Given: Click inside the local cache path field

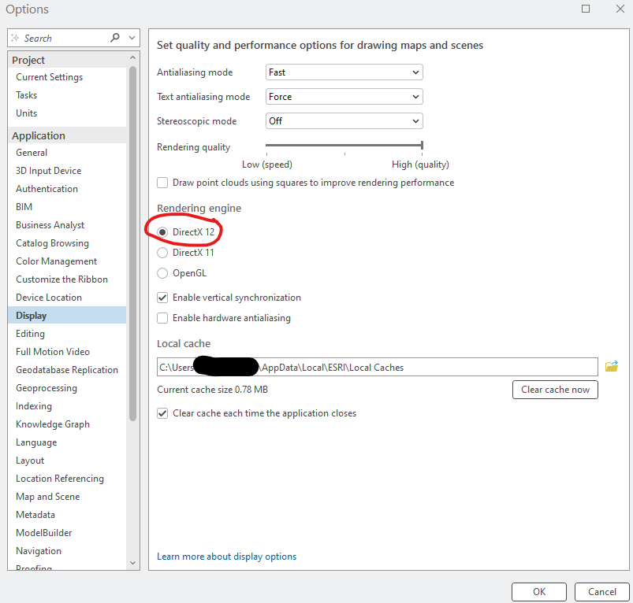Looking at the screenshot, I should [x=355, y=366].
